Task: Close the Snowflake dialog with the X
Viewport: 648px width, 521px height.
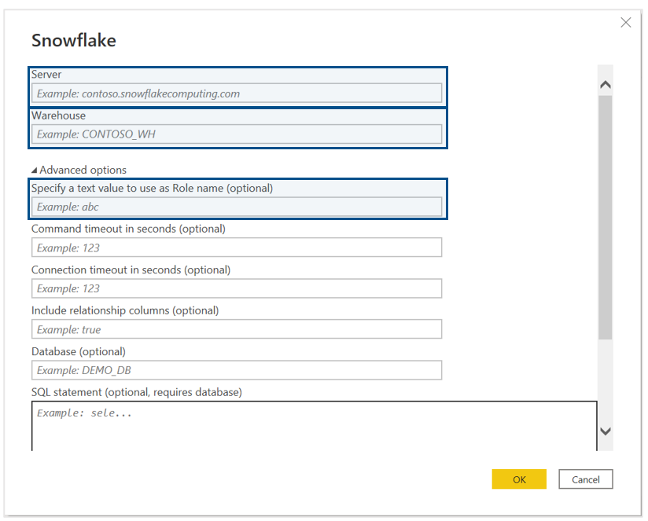Action: coord(626,22)
